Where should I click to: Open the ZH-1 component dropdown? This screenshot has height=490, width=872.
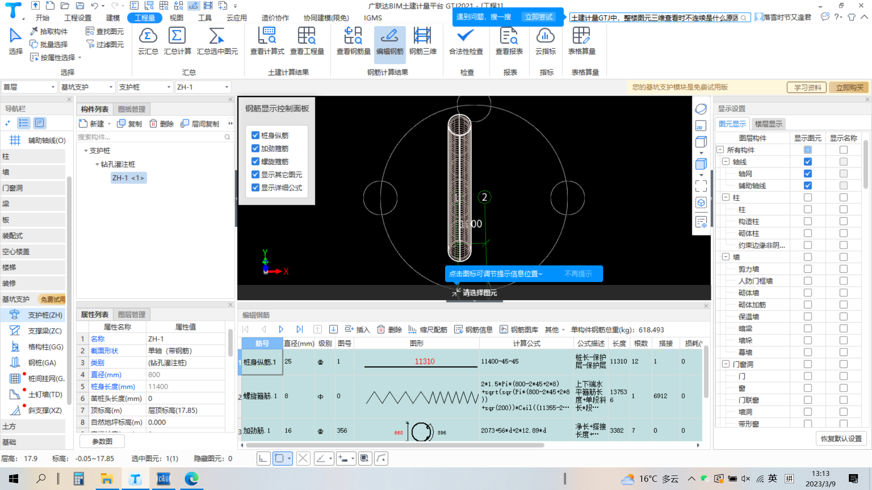click(x=203, y=87)
